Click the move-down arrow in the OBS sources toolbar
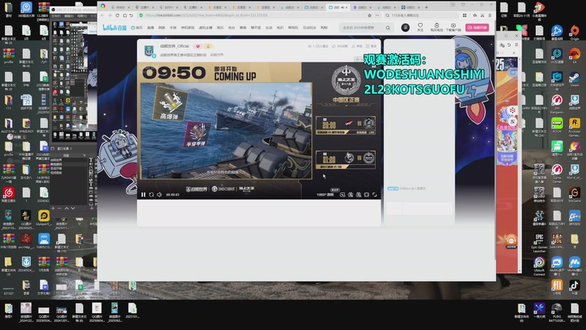This screenshot has height=330, width=586. (73, 208)
